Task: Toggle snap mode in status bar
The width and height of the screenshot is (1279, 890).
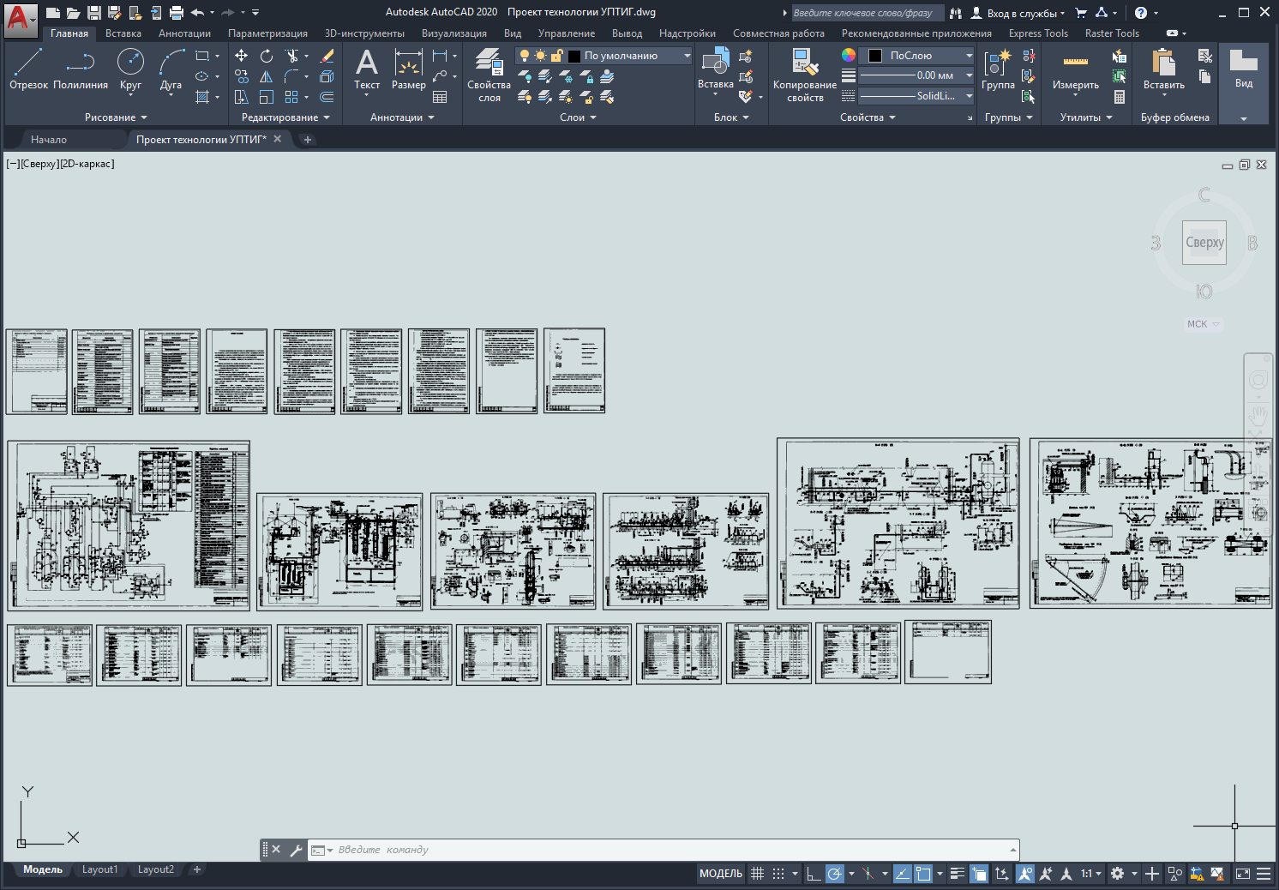Action: click(778, 874)
